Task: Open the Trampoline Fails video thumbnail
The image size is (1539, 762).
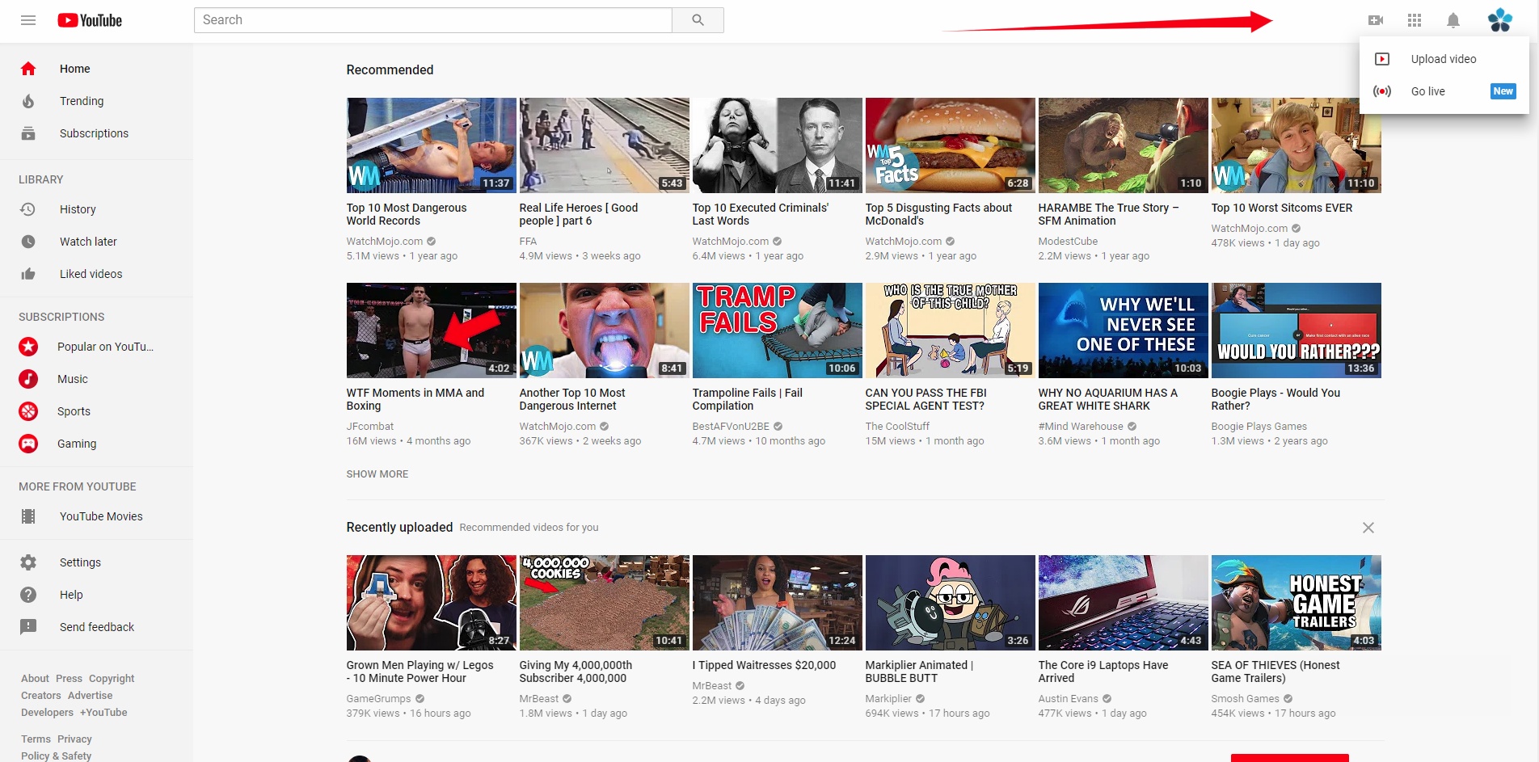Action: [x=776, y=330]
